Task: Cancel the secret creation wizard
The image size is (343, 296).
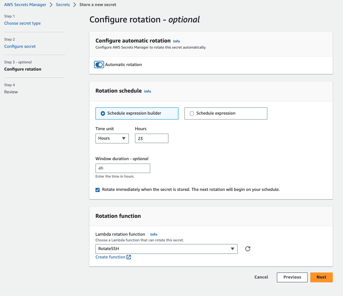Action: [x=261, y=277]
